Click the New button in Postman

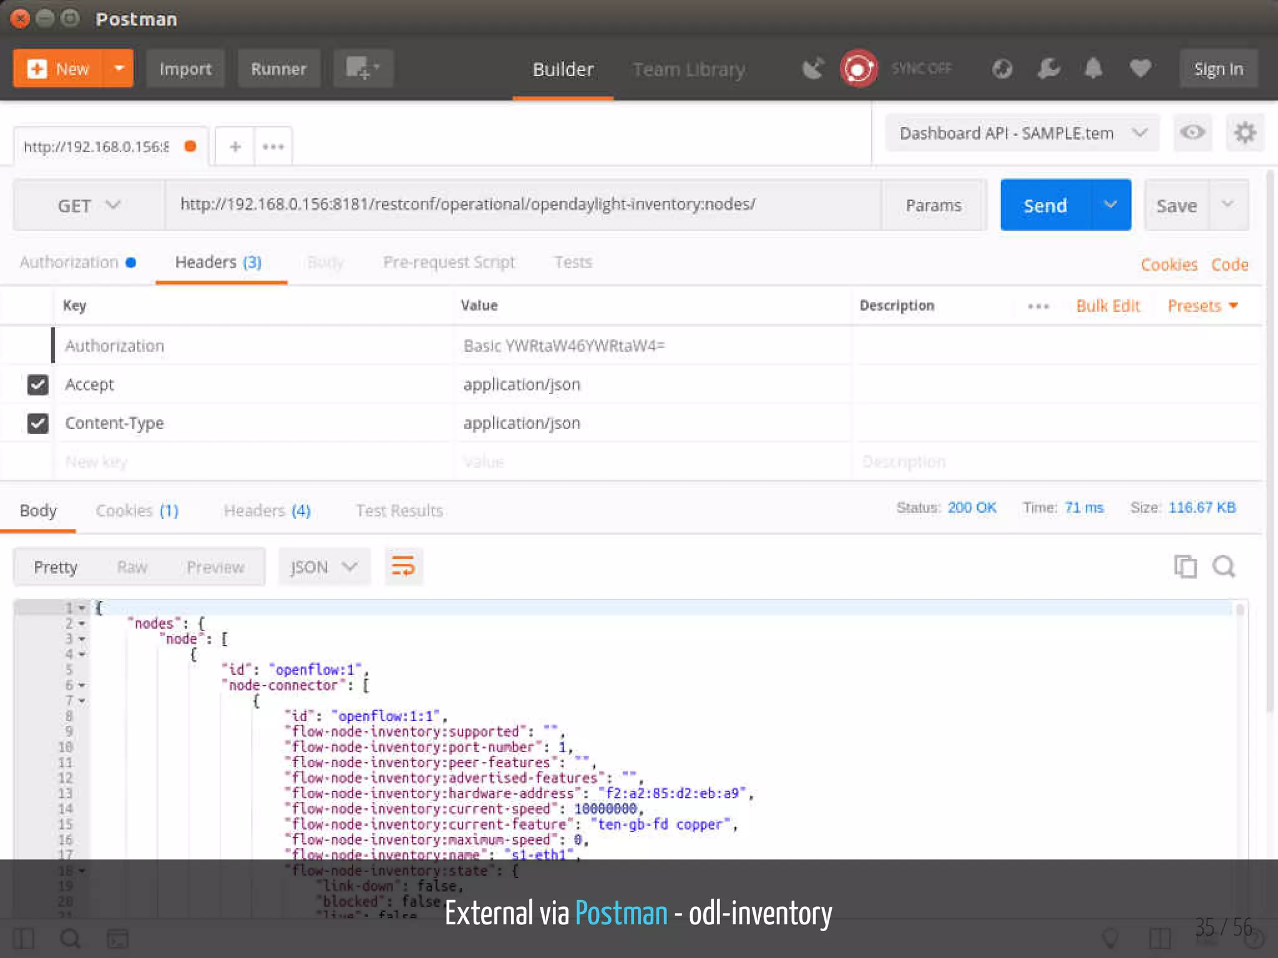pyautogui.click(x=57, y=68)
